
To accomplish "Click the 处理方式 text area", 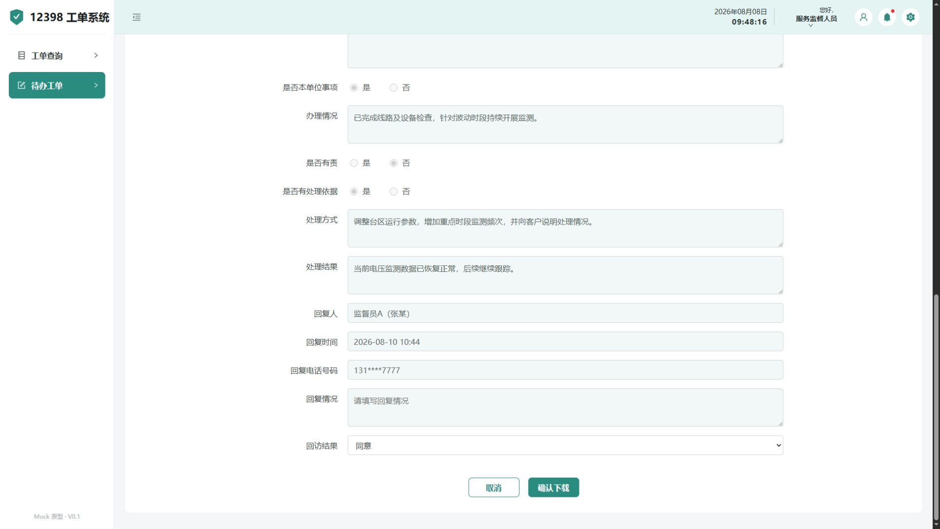I will (x=565, y=228).
